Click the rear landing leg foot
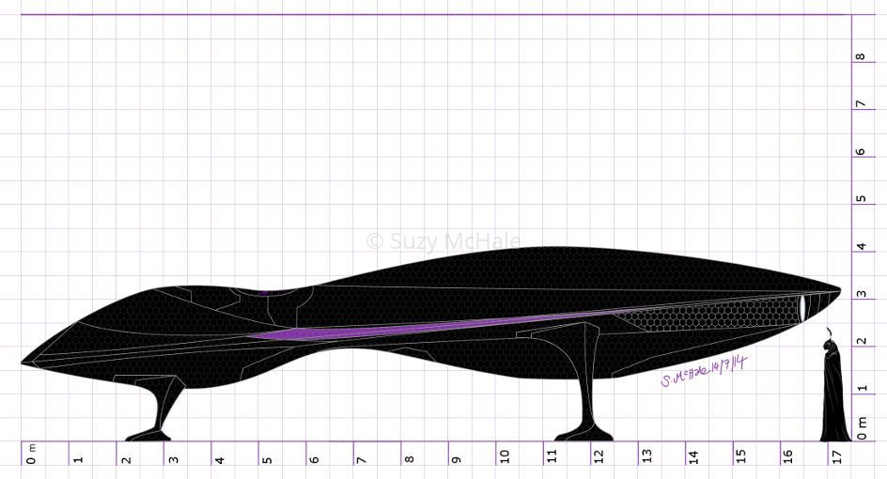The height and width of the screenshot is (479, 887). pos(584,433)
